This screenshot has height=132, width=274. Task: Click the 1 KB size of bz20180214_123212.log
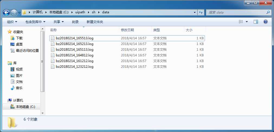[200, 67]
